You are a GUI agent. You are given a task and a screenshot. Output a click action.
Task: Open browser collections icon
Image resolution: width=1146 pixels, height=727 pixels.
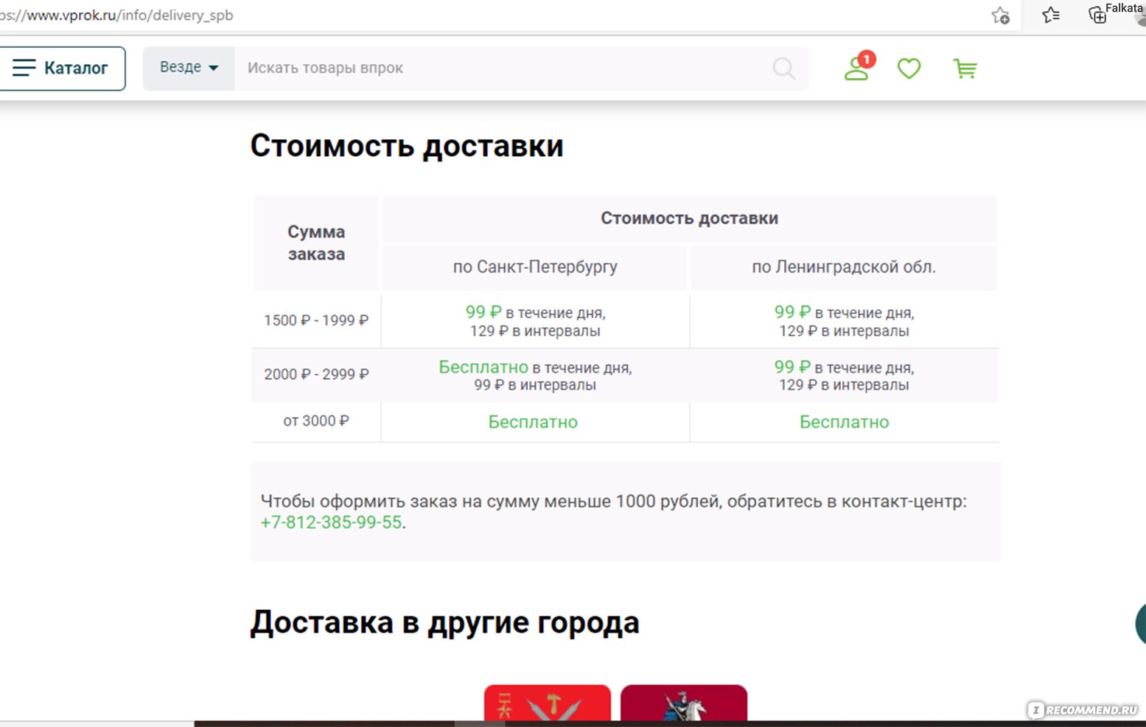point(1097,15)
